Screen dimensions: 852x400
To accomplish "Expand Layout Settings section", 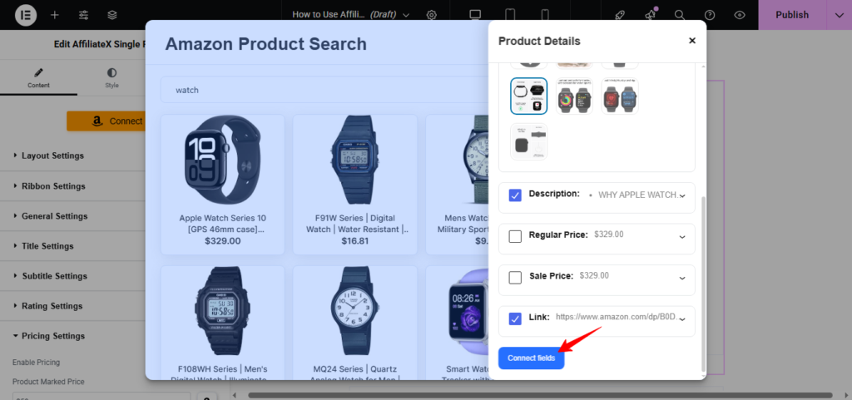I will click(x=53, y=156).
